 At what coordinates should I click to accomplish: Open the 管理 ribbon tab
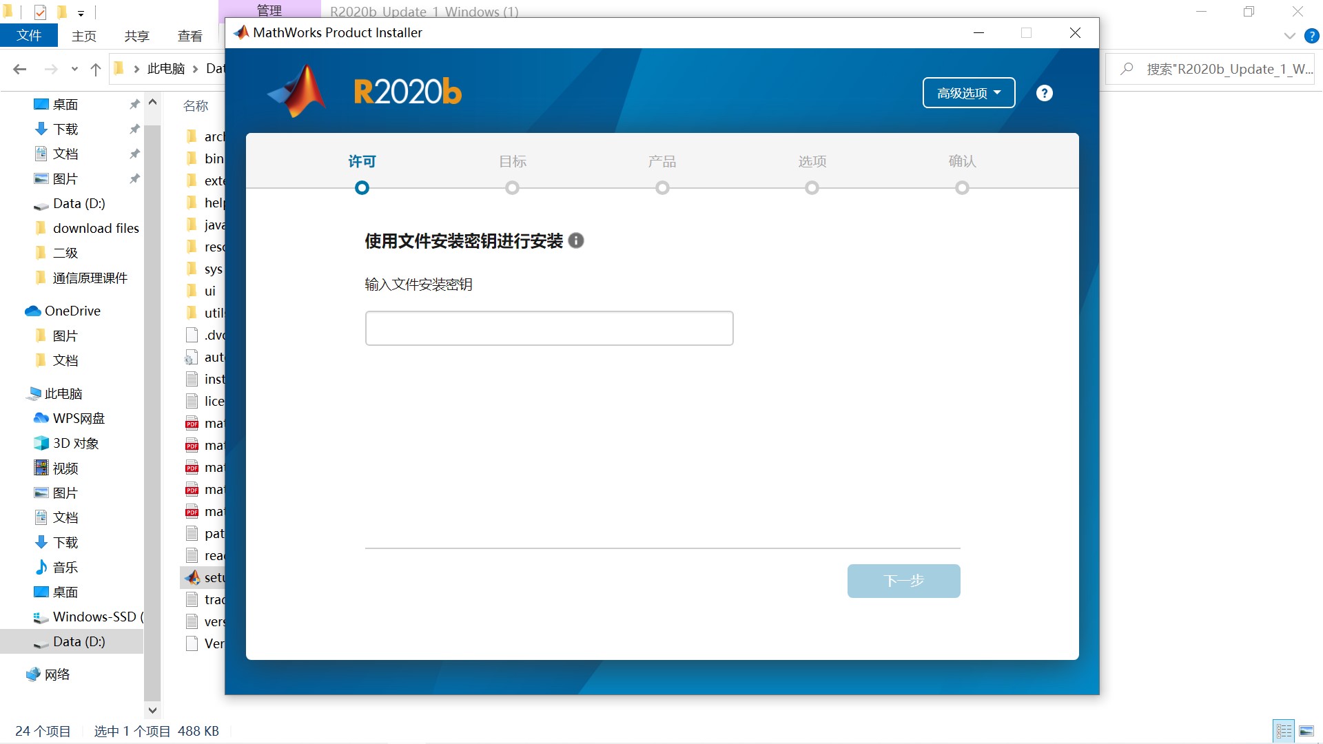tap(269, 10)
